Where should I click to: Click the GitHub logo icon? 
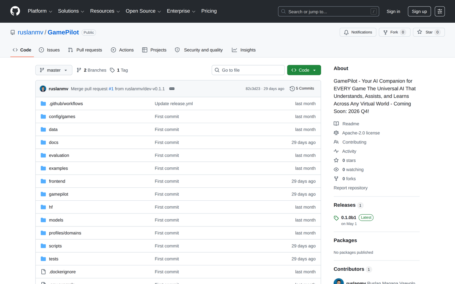[x=15, y=11]
